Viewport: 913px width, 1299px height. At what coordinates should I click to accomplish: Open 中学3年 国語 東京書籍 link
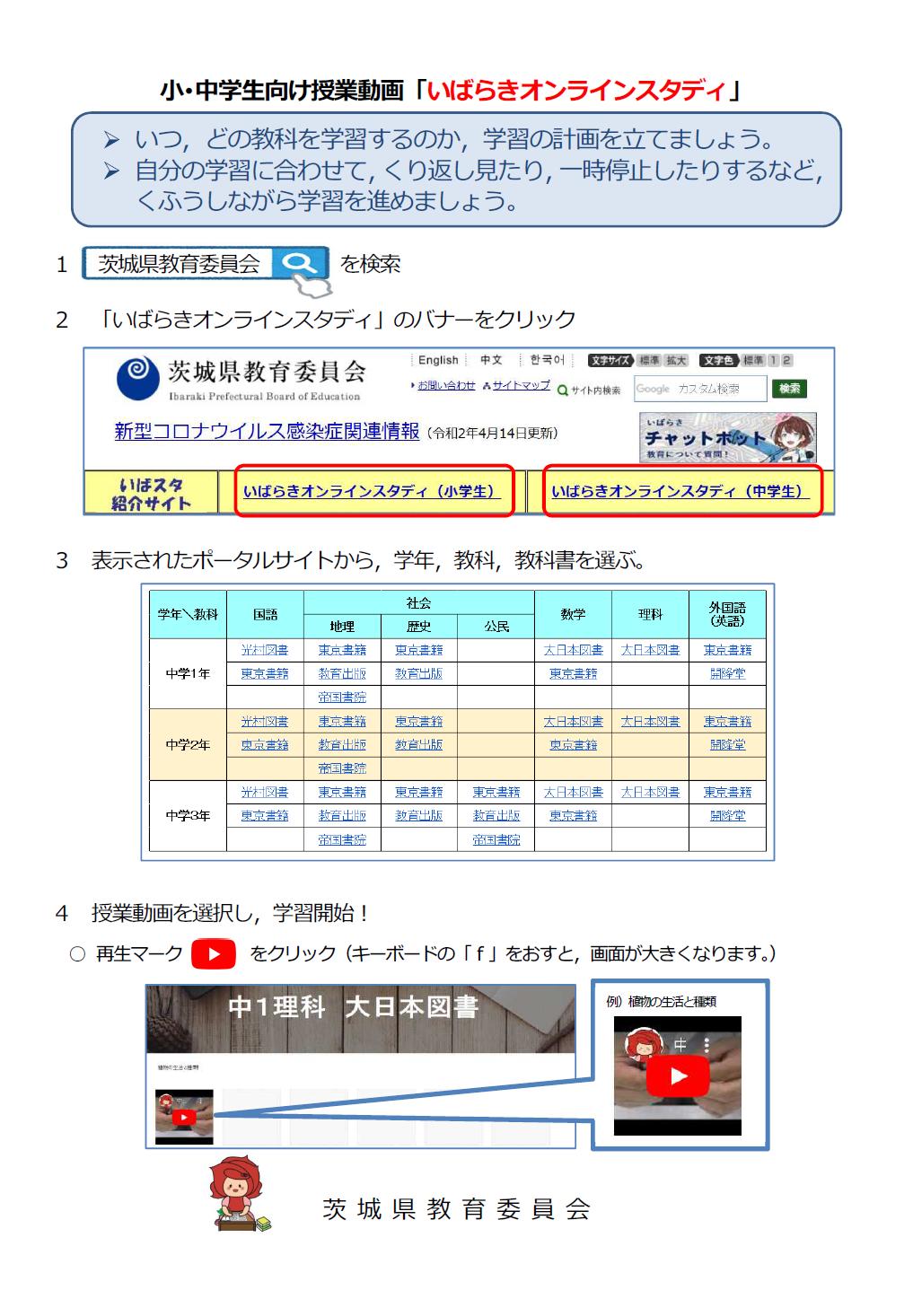click(x=265, y=815)
